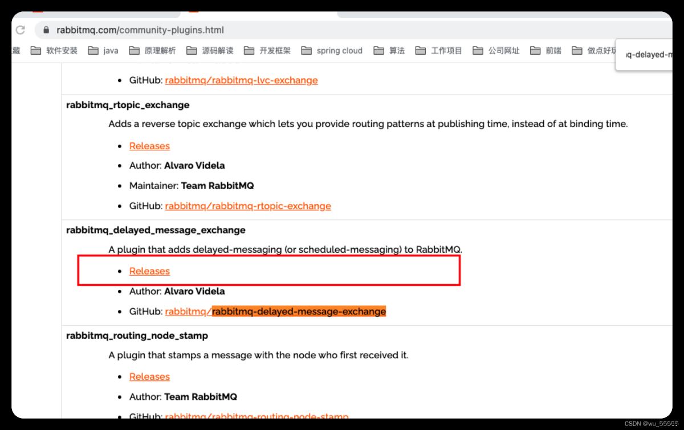Image resolution: width=684 pixels, height=430 pixels.
Task: Open Releases link under rabbitmq_routing_node_stamp
Action: pyautogui.click(x=149, y=376)
